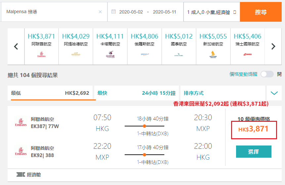Click Singapore Airlines logo in carousel

213,54
